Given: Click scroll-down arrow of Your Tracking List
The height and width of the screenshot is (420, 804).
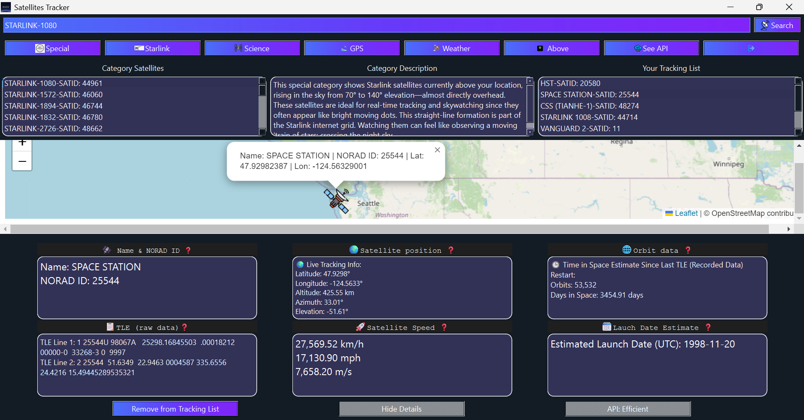Looking at the screenshot, I should [x=798, y=132].
